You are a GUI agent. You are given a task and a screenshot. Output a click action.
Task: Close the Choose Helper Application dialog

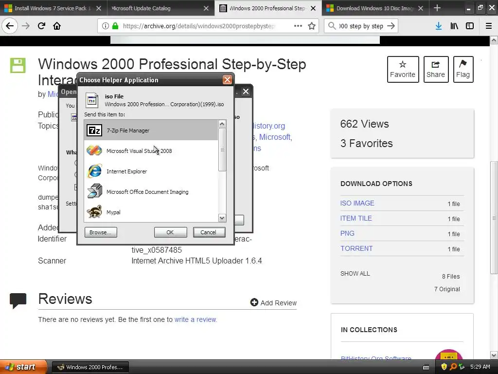click(227, 80)
